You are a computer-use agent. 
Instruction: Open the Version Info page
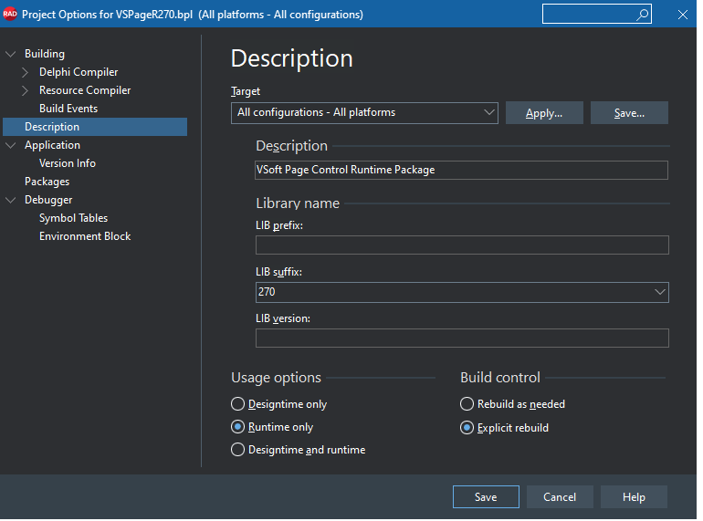[68, 164]
